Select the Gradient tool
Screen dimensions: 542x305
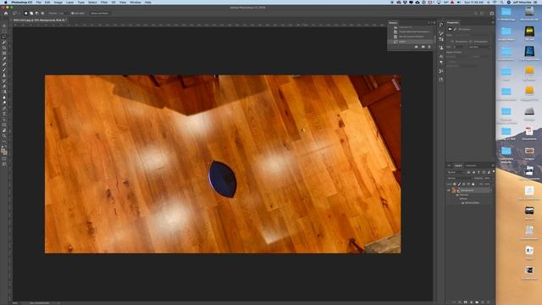click(4, 92)
